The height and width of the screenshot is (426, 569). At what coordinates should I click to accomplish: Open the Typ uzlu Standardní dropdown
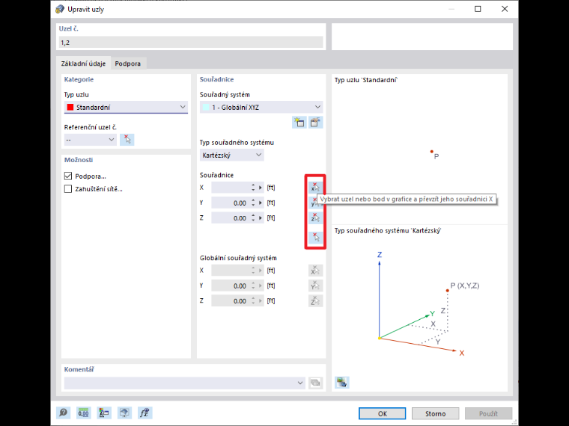point(126,107)
